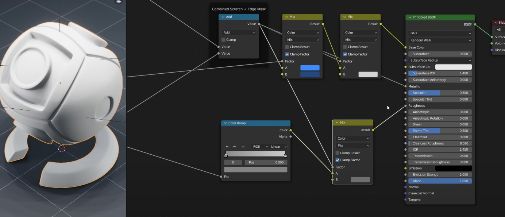Screen dimensions: 505x217
Task: Click the Surface input socket on Material Output
Action: pos(492,37)
